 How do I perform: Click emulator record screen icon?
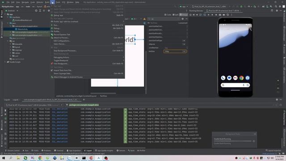click(x=224, y=15)
